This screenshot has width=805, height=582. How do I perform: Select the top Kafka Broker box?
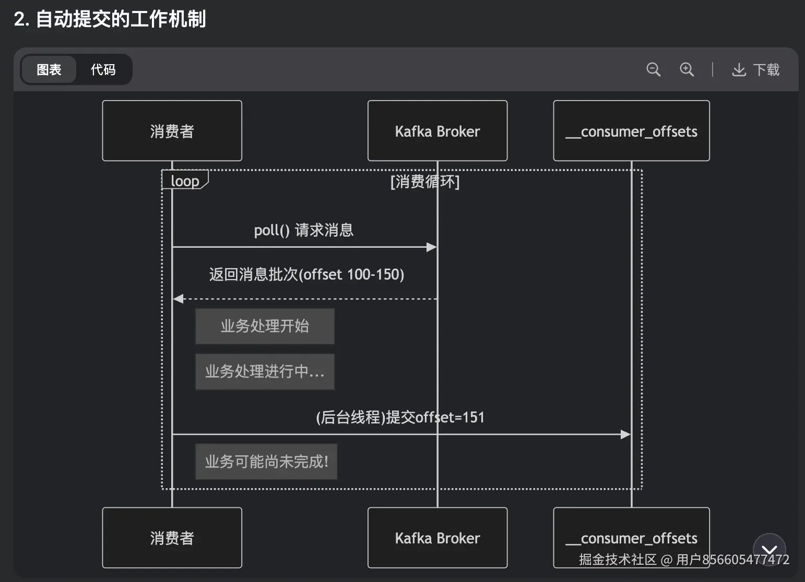pyautogui.click(x=437, y=131)
